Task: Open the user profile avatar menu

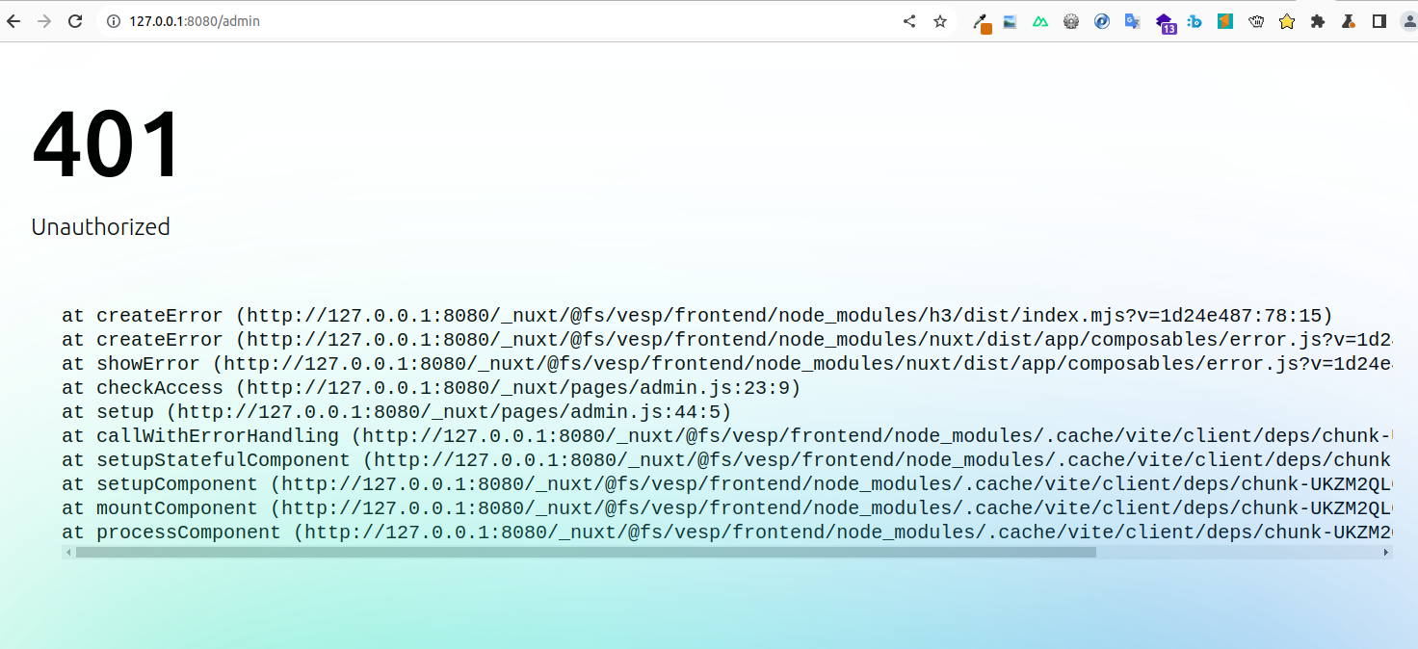Action: click(1408, 21)
